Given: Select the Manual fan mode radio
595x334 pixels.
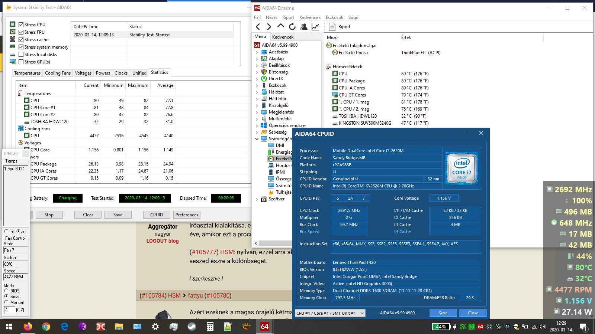Looking at the screenshot, I should tap(6, 302).
